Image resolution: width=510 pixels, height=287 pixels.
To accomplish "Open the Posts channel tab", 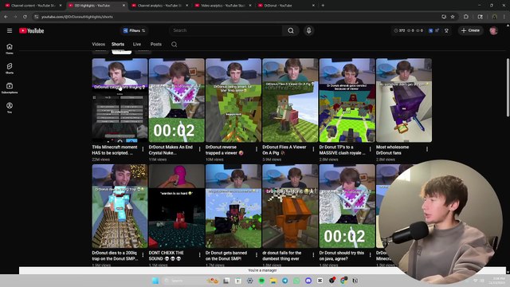I will [156, 45].
